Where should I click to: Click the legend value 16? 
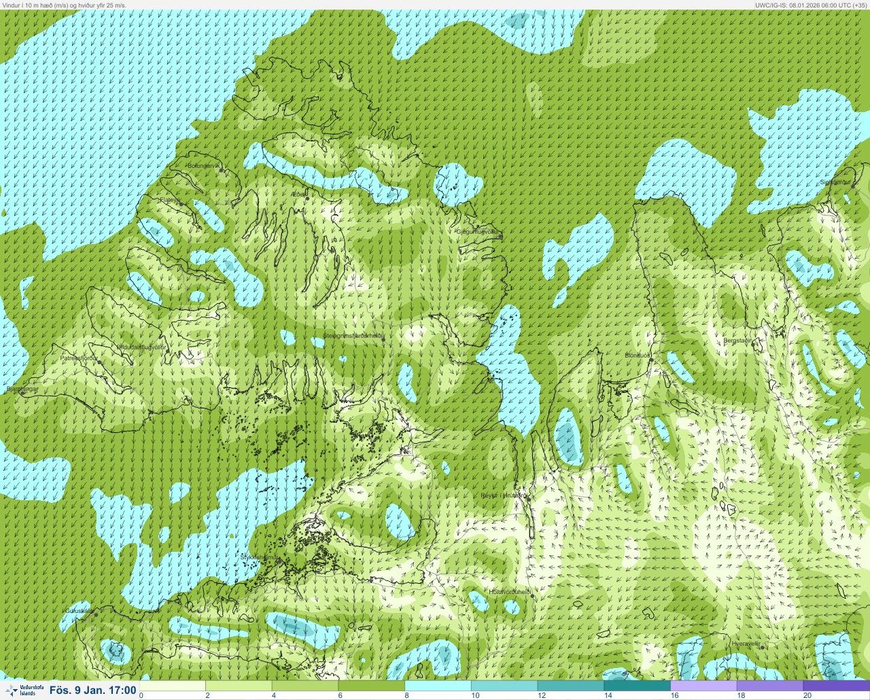[675, 695]
